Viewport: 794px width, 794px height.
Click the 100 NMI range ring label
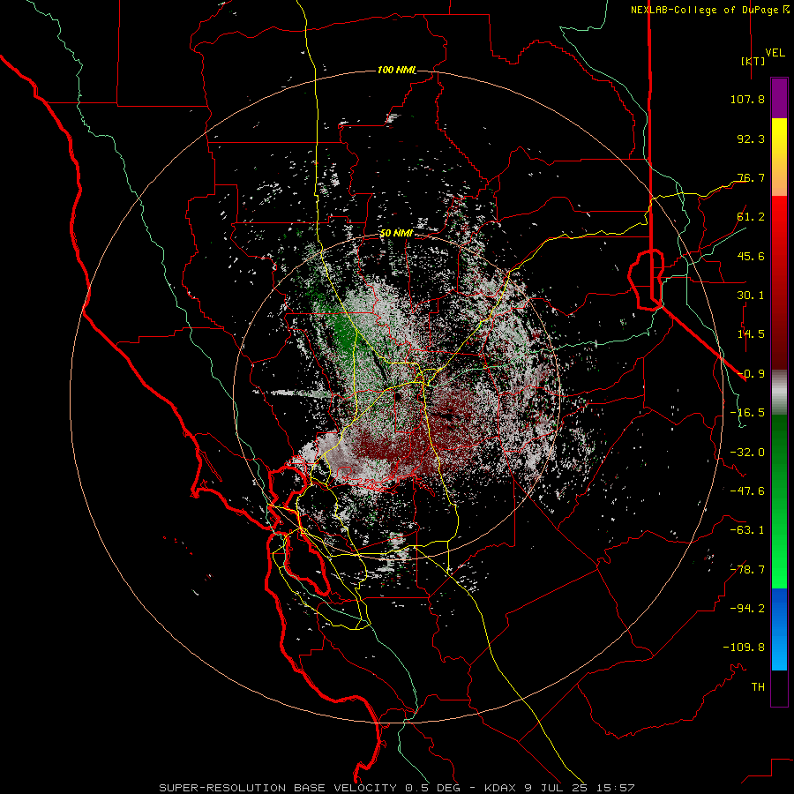tap(395, 70)
